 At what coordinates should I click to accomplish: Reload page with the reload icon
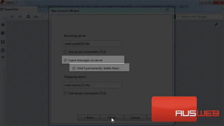(28, 17)
